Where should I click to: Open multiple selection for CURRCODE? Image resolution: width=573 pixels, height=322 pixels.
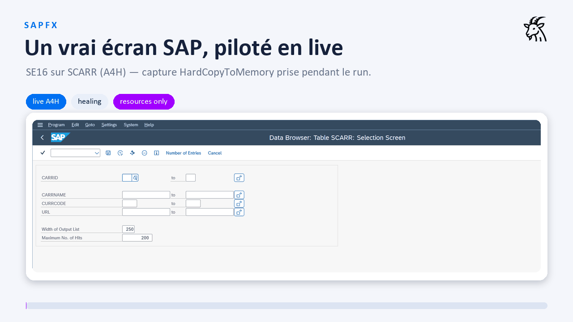pyautogui.click(x=239, y=203)
